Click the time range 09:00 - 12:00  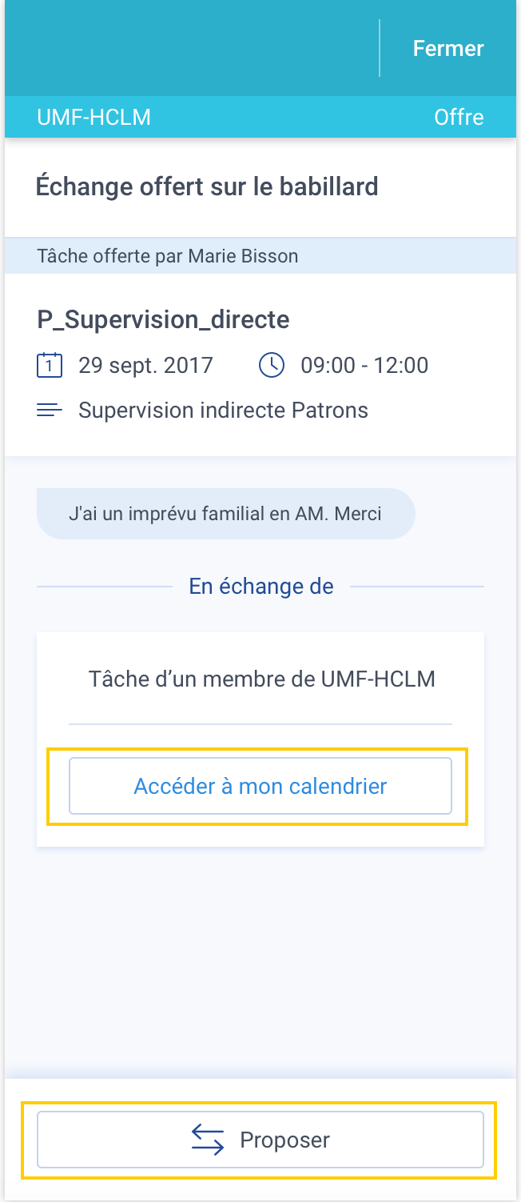pos(364,366)
